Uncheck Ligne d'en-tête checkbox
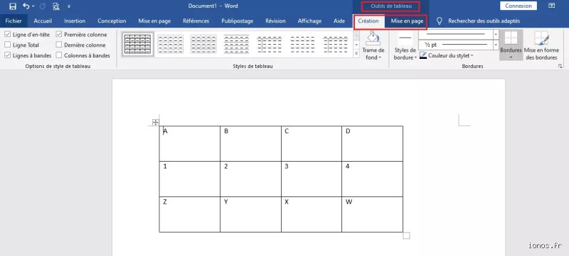 [8, 35]
